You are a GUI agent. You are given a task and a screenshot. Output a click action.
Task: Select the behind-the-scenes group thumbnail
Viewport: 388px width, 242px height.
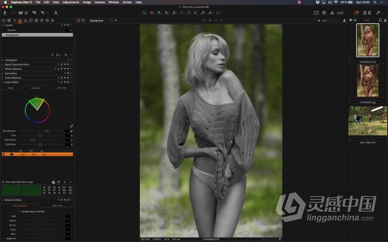pos(368,121)
